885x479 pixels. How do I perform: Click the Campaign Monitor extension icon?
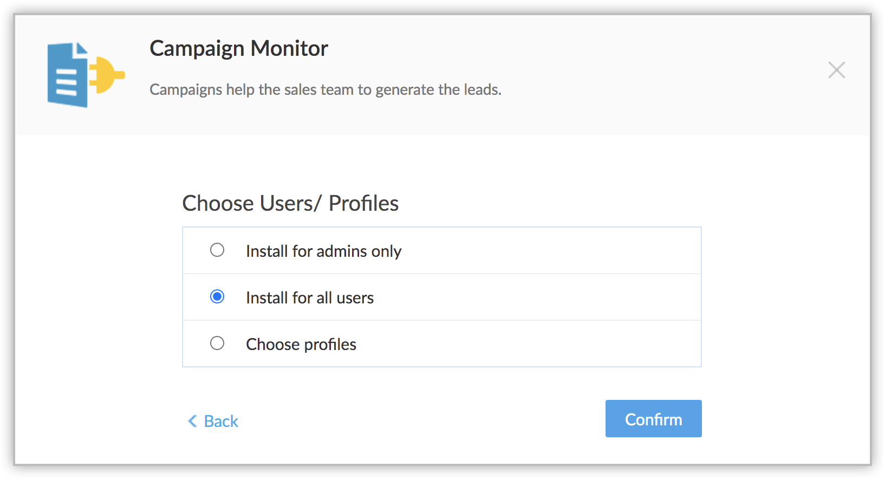(x=86, y=75)
